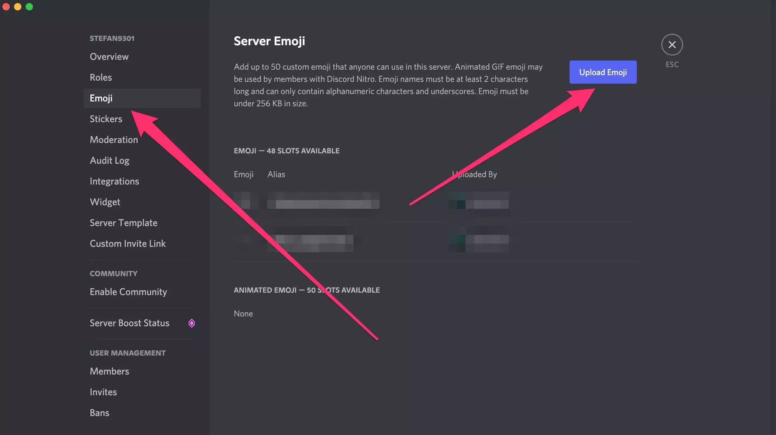Click the second emoji alias field

[310, 239]
